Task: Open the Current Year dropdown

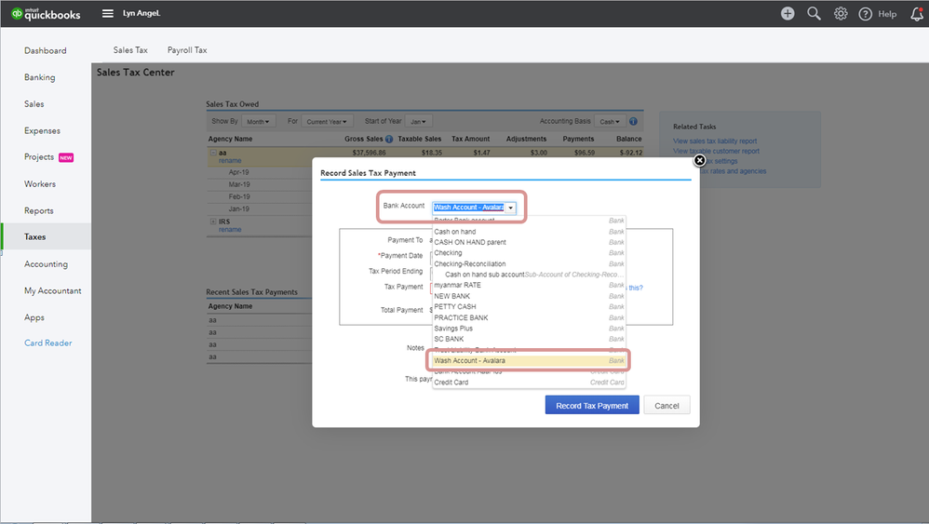Action: pyautogui.click(x=327, y=121)
